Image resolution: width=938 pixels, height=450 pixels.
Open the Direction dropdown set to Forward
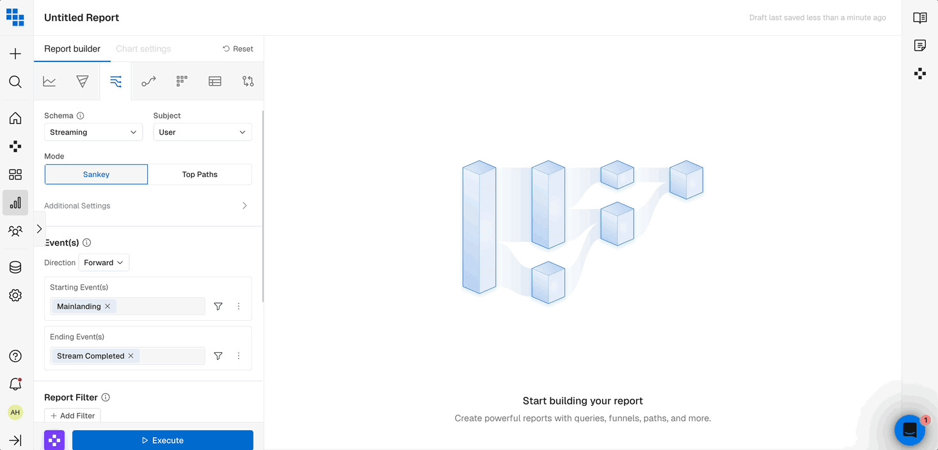(x=104, y=263)
